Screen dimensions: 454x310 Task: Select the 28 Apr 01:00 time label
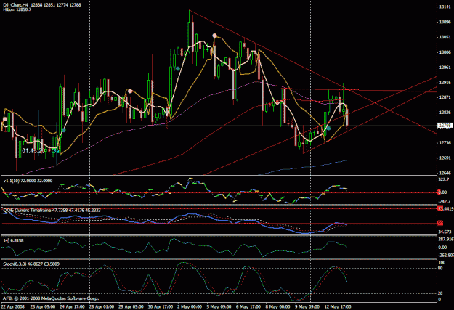(102, 306)
